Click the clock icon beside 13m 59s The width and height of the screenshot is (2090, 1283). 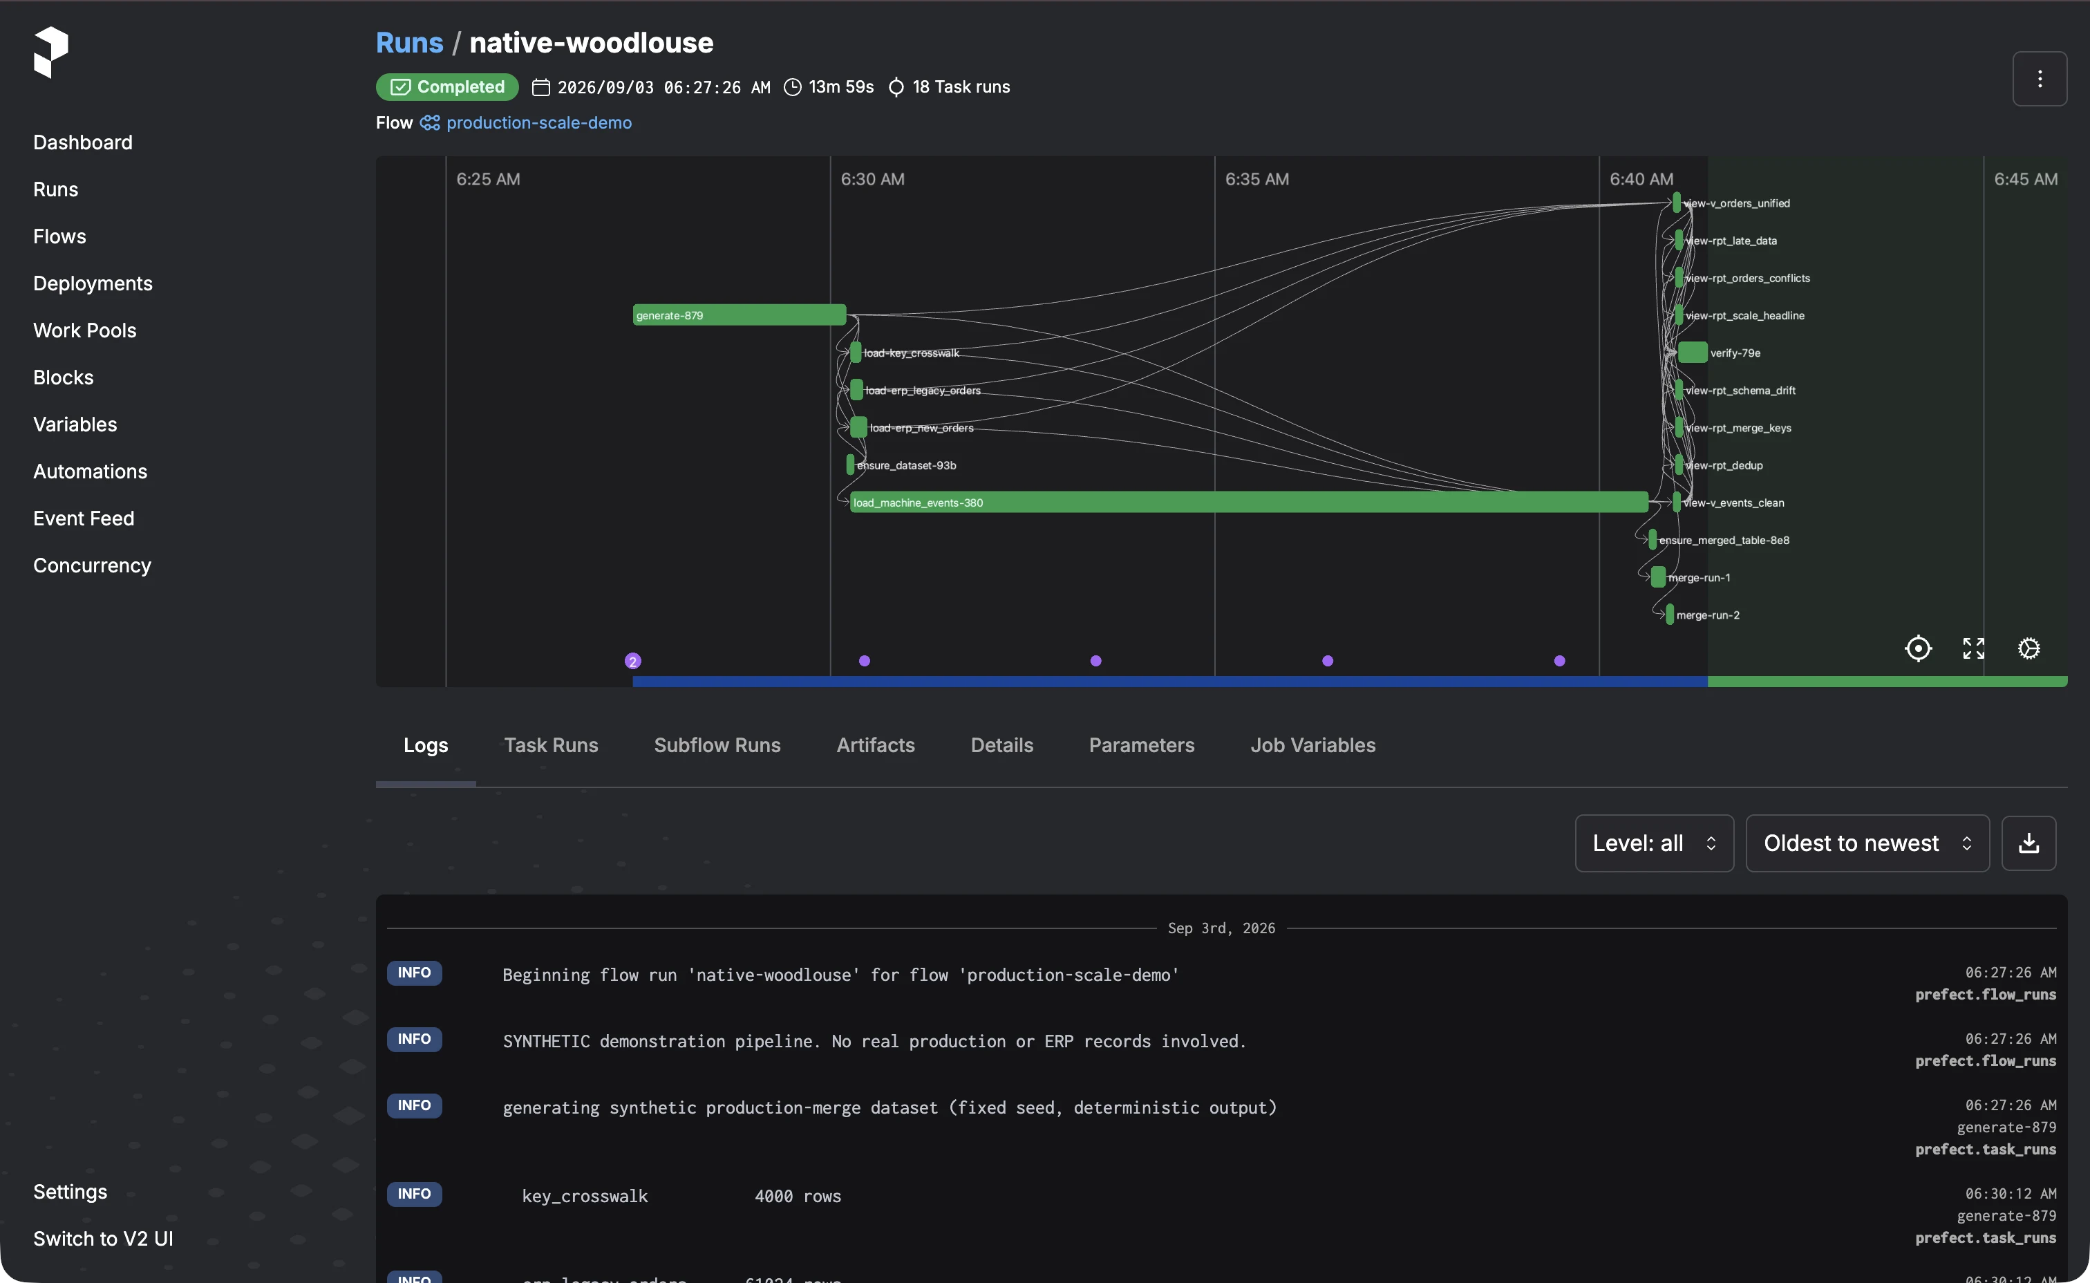tap(792, 87)
